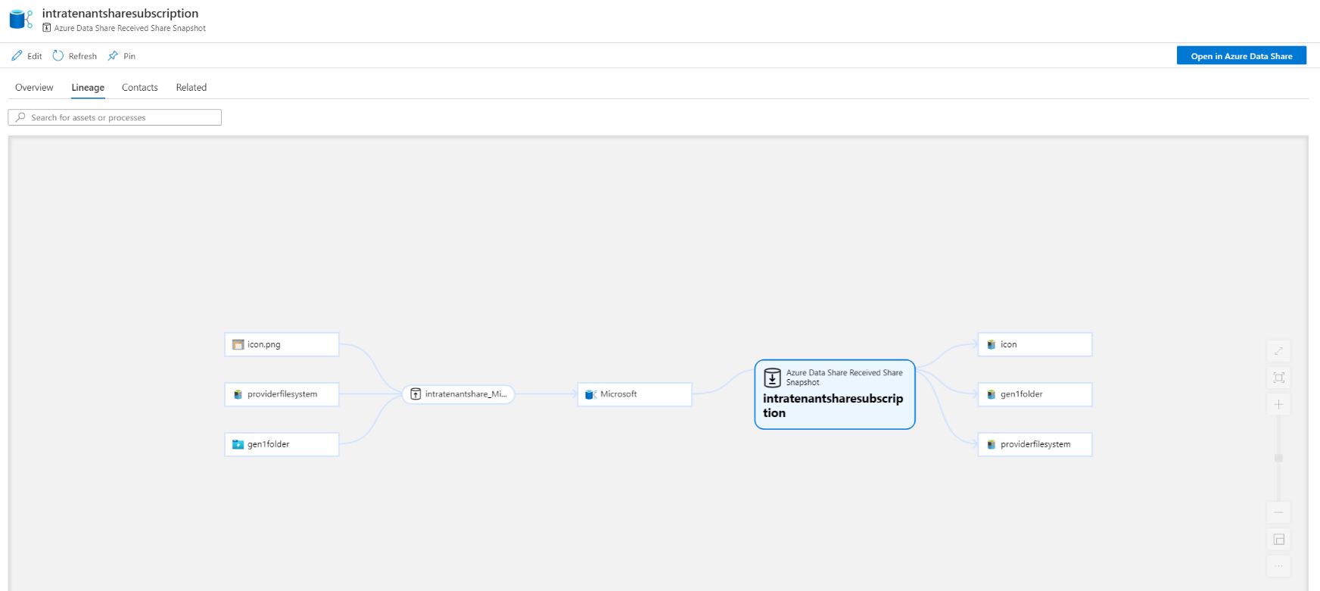1320x591 pixels.
Task: Click the Edit pencil button
Action: (26, 56)
